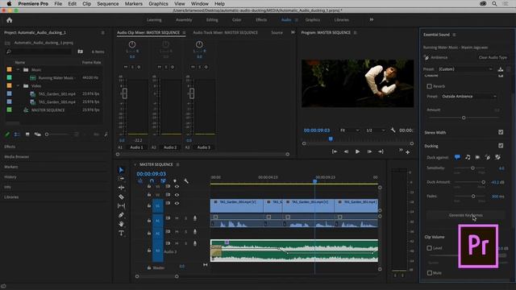516x290 pixels.
Task: Open Project panel hamburger menu
Action: [102, 32]
